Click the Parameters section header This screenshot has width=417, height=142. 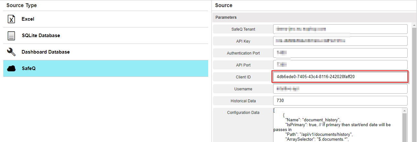[x=314, y=17]
